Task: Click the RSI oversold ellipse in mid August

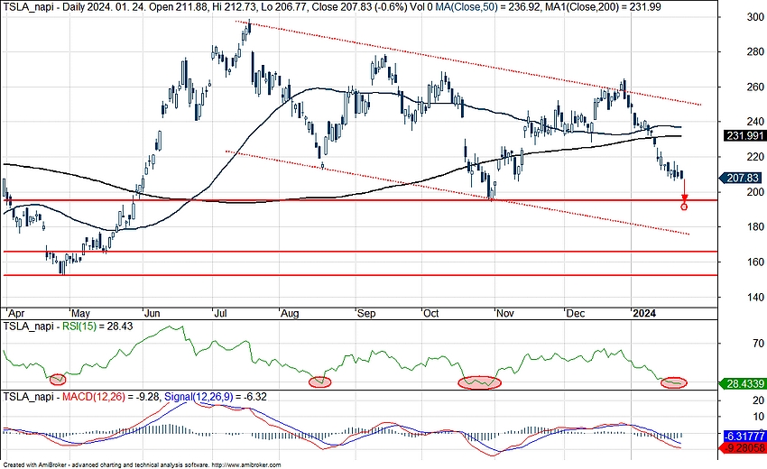Action: (320, 382)
